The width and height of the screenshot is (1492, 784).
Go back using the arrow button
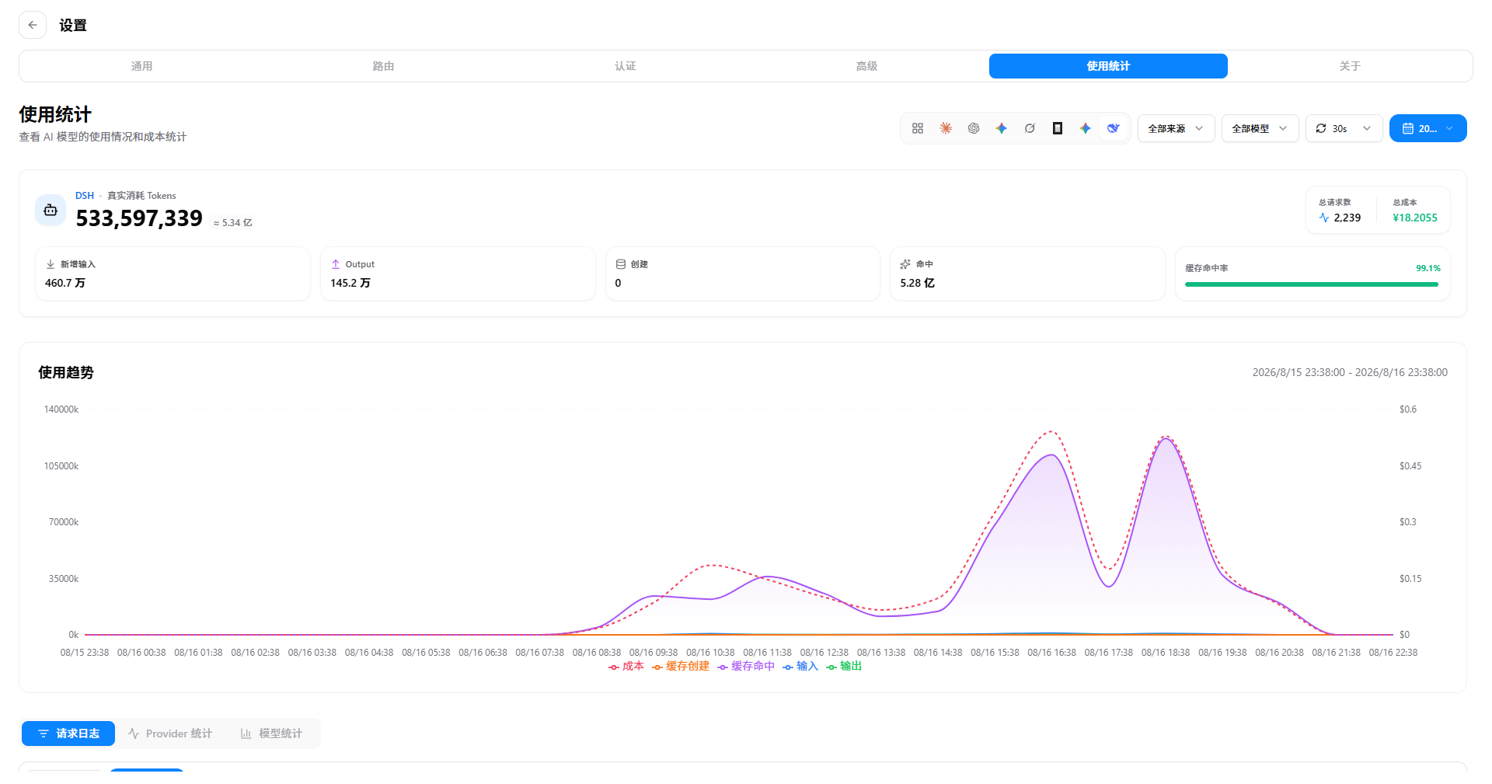(33, 25)
